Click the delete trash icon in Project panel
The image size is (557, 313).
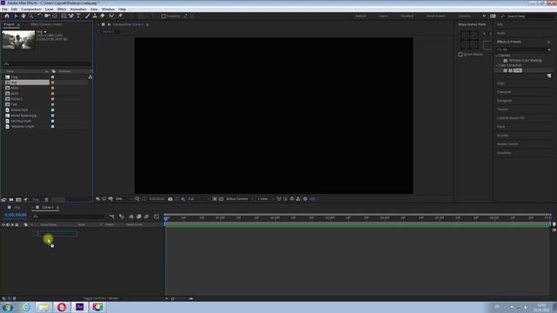click(46, 199)
